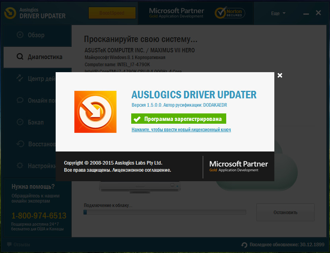Click the Copyright 2008-2015 Auslogics Labs text

(x=113, y=163)
